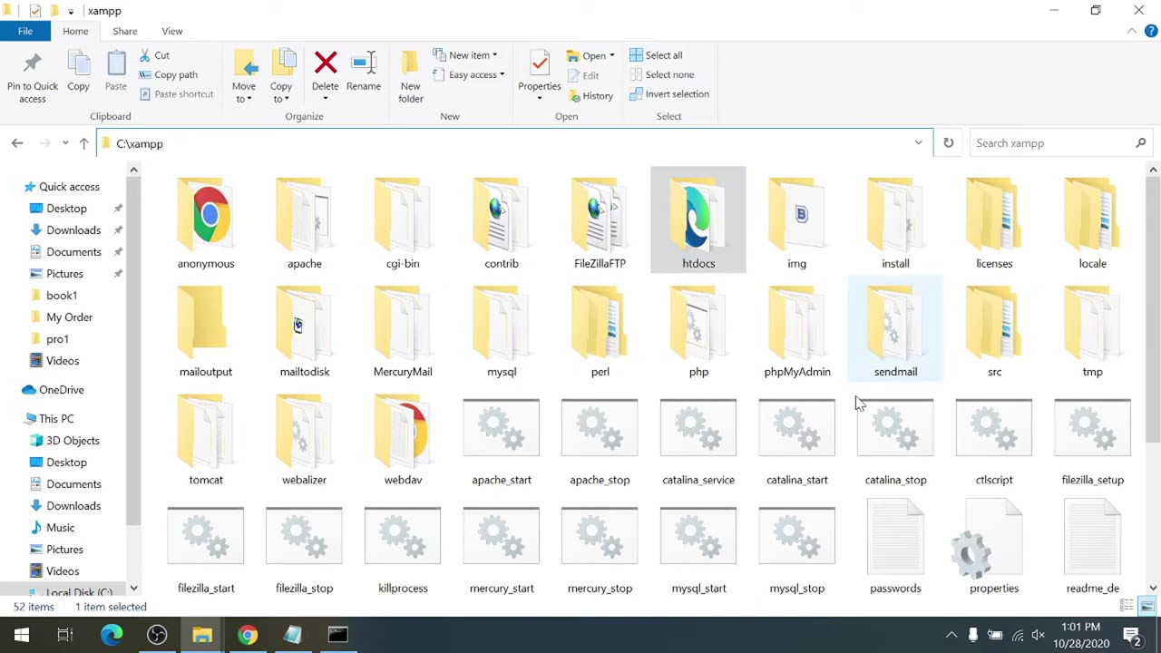Click navigation pane scroll down arrow
Image resolution: width=1161 pixels, height=653 pixels.
(x=133, y=588)
